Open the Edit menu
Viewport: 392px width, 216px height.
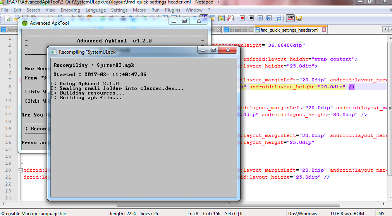(17, 10)
